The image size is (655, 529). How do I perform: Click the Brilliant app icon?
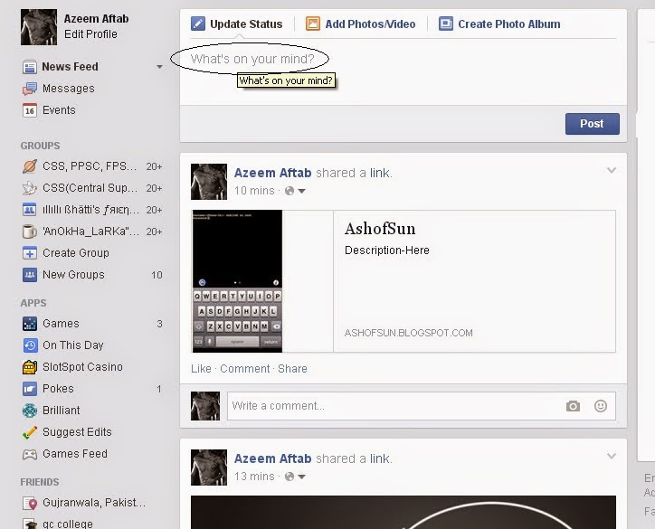point(30,411)
